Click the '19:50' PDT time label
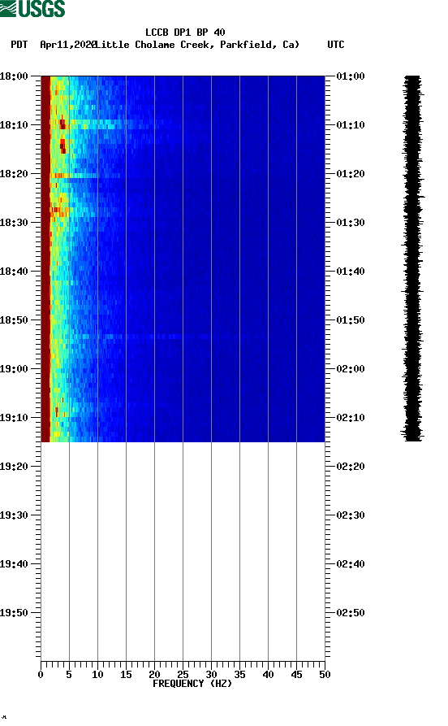Image resolution: width=448 pixels, height=726 pixels. pyautogui.click(x=14, y=613)
